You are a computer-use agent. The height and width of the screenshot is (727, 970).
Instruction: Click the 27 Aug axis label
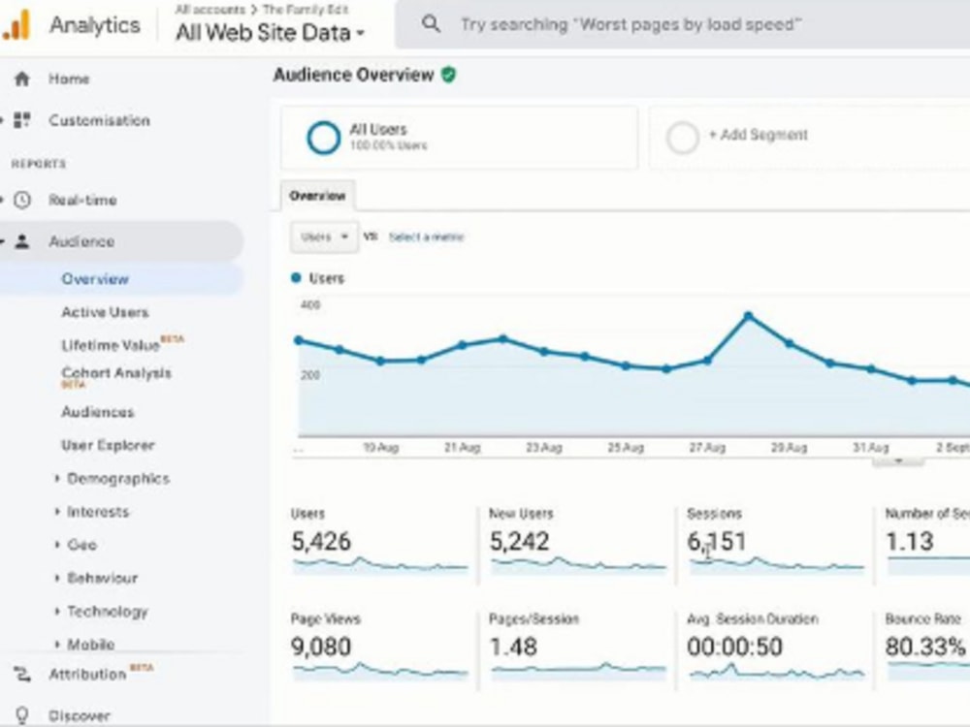click(707, 448)
